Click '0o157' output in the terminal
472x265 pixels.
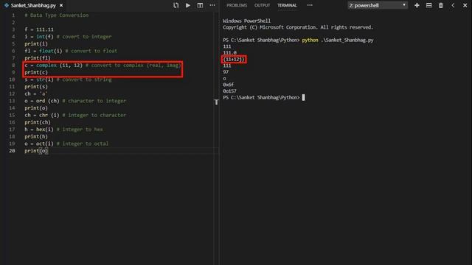coord(229,91)
